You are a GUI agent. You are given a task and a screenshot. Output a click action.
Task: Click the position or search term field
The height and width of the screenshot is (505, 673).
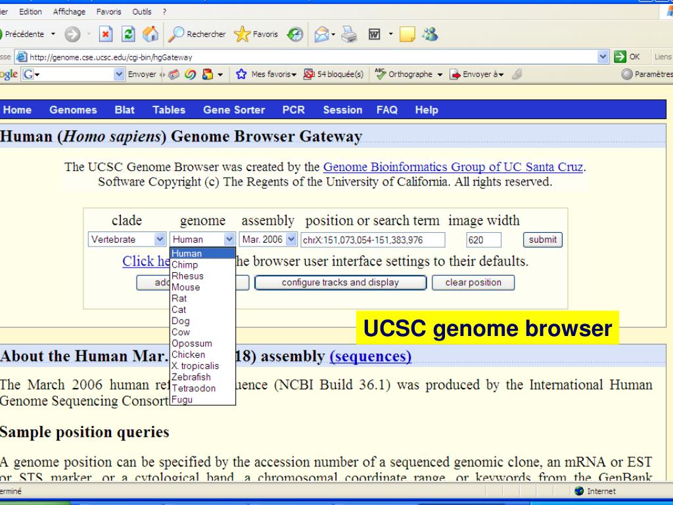[x=373, y=239]
